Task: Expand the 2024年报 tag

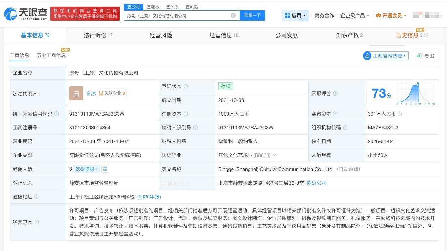Action: [86, 169]
